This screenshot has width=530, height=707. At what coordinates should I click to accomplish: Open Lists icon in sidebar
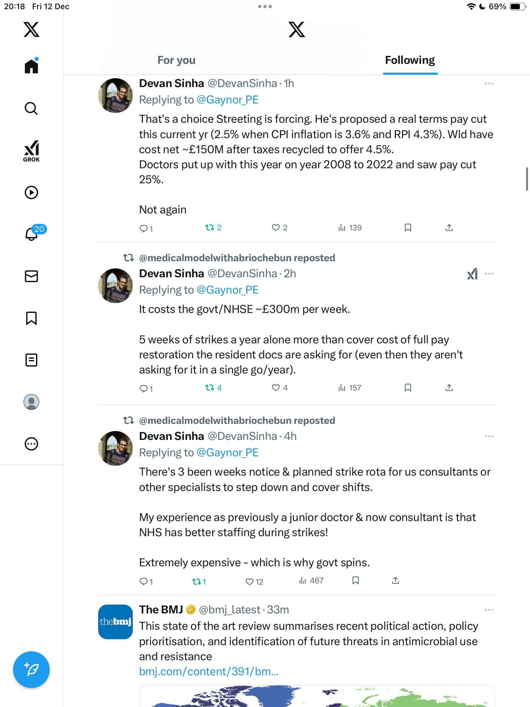click(x=31, y=360)
